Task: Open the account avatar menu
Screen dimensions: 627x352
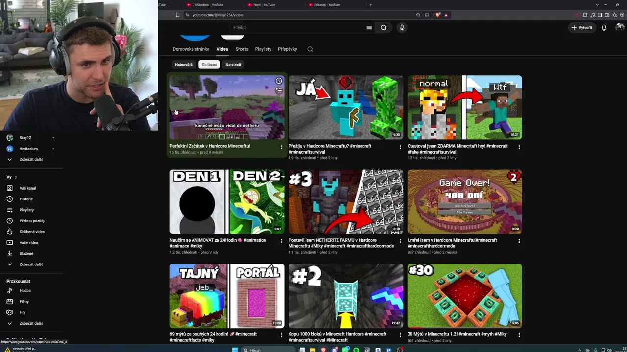Action: coord(620,28)
